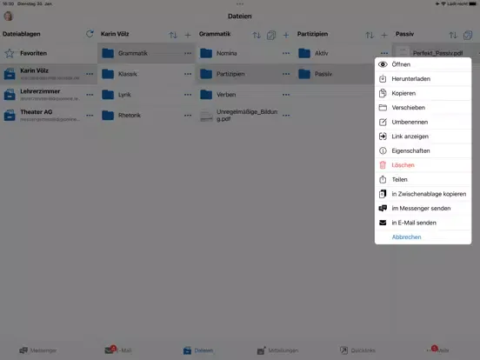This screenshot has height=360, width=480.
Task: Switch to the Messenger tab
Action: click(x=38, y=350)
